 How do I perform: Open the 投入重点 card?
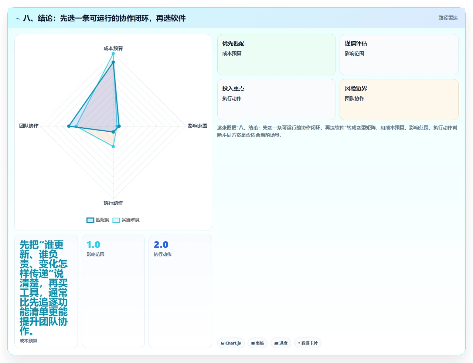pyautogui.click(x=276, y=100)
